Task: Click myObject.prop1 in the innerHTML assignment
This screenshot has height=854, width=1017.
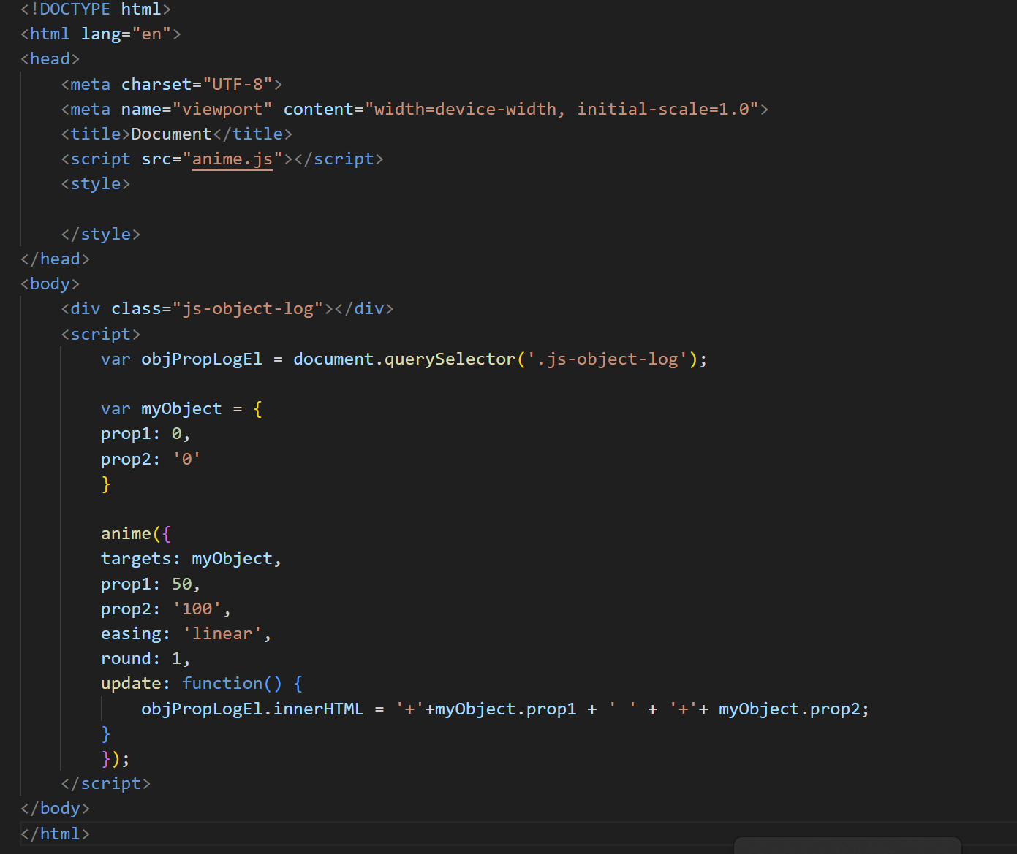Action: 505,709
